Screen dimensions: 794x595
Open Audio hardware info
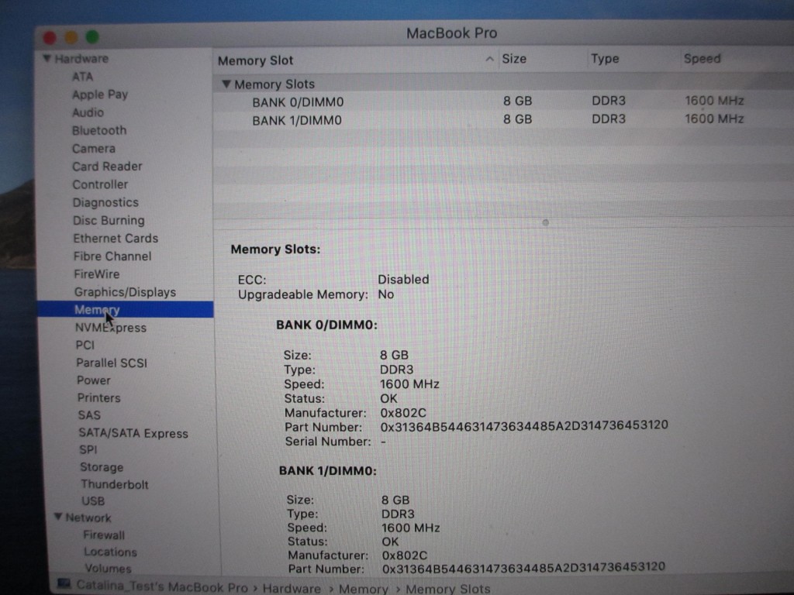click(x=88, y=112)
